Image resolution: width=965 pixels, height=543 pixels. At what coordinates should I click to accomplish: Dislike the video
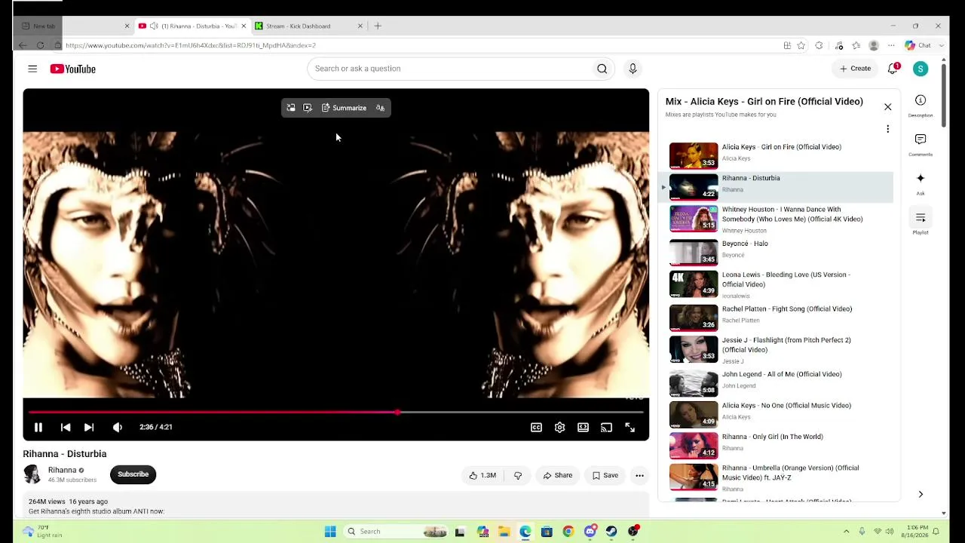click(x=518, y=475)
